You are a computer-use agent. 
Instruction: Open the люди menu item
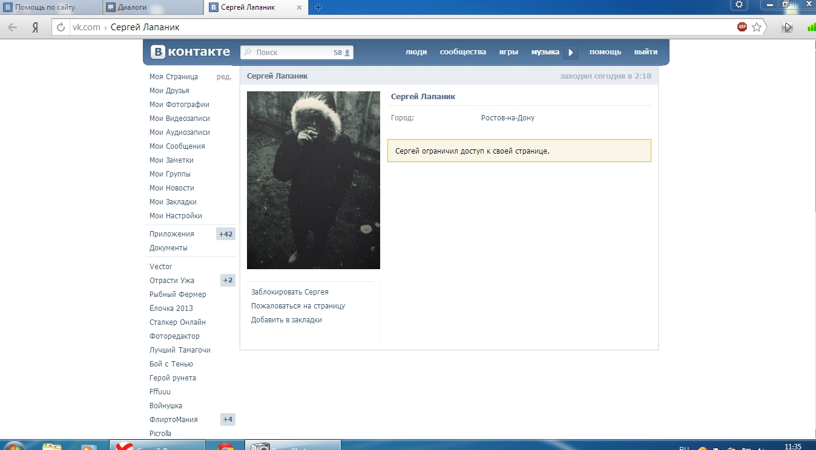coord(416,52)
